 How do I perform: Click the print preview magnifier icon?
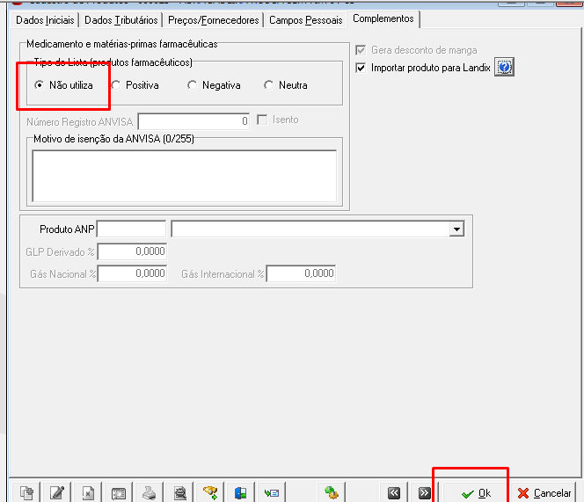point(180,492)
